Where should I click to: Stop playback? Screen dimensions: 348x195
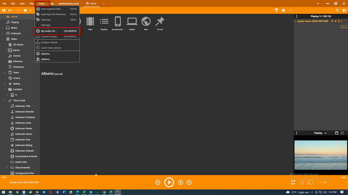(181, 182)
